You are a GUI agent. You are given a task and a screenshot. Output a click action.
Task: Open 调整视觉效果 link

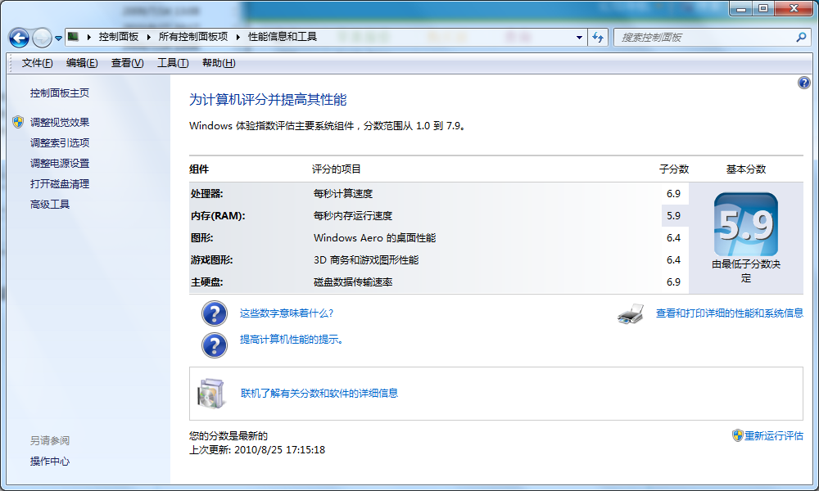coord(60,122)
